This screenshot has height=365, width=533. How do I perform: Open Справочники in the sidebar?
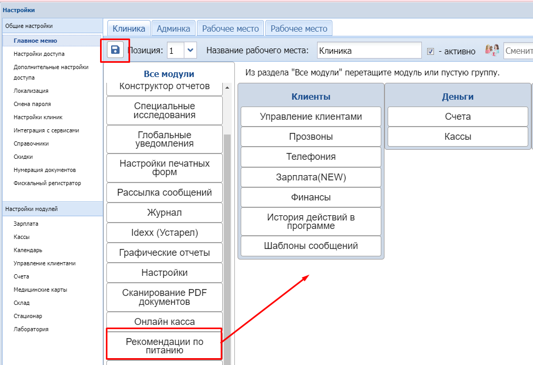[x=31, y=143]
